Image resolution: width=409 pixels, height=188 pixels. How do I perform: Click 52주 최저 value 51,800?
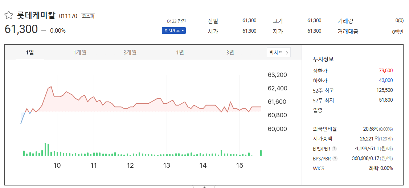386,100
